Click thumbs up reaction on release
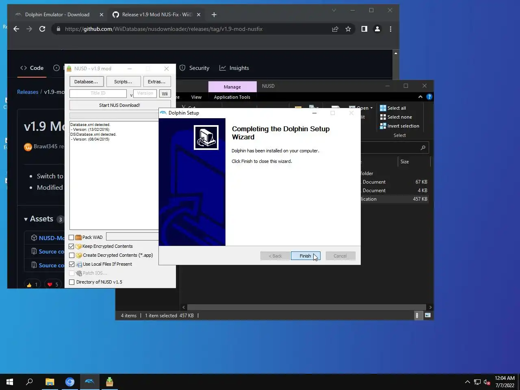This screenshot has height=390, width=520. click(x=32, y=284)
